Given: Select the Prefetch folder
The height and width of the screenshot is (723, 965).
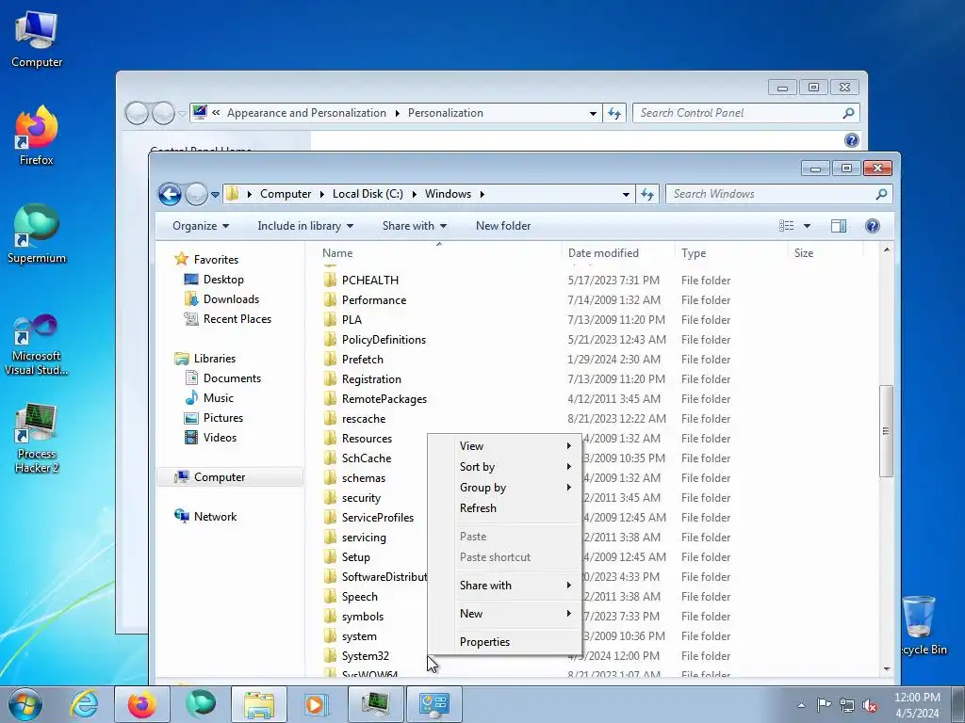Looking at the screenshot, I should (363, 359).
